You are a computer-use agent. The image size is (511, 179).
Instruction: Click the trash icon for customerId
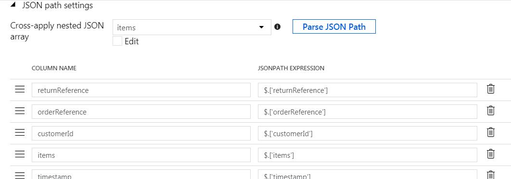click(490, 132)
